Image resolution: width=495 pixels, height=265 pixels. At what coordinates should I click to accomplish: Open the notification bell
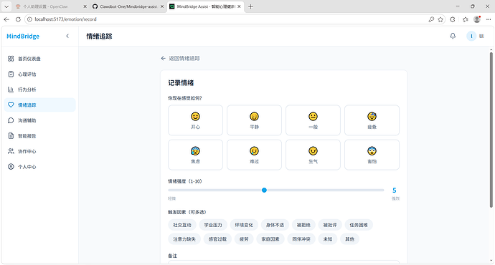[453, 36]
